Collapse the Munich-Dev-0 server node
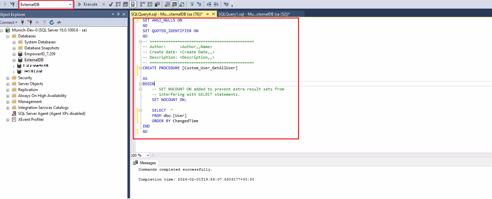Viewport: 492px width, 199px height. coord(2,30)
